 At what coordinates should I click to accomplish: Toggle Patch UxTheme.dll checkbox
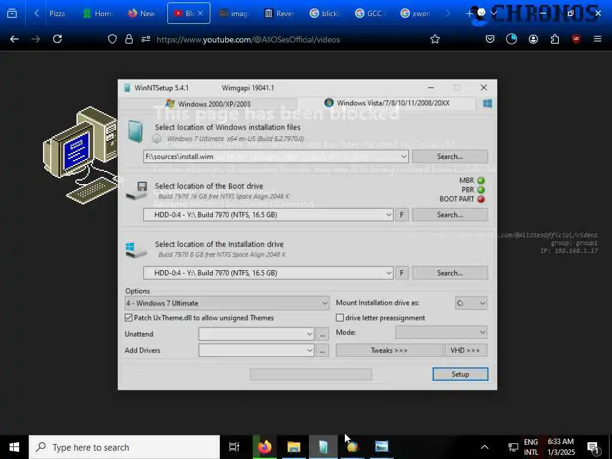(128, 318)
